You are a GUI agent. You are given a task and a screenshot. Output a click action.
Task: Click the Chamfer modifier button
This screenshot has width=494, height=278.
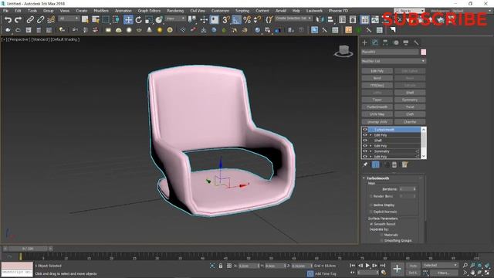pyautogui.click(x=410, y=122)
